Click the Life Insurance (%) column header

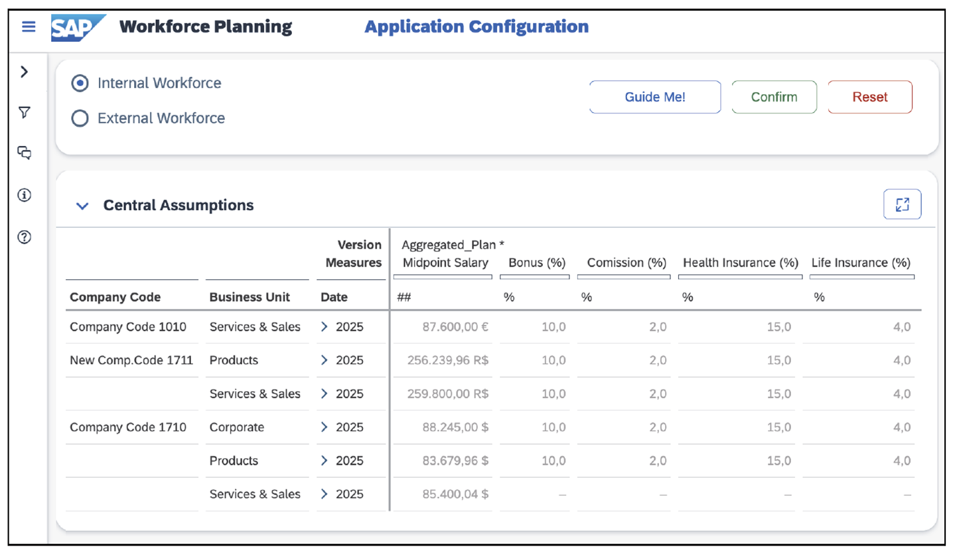tap(861, 263)
